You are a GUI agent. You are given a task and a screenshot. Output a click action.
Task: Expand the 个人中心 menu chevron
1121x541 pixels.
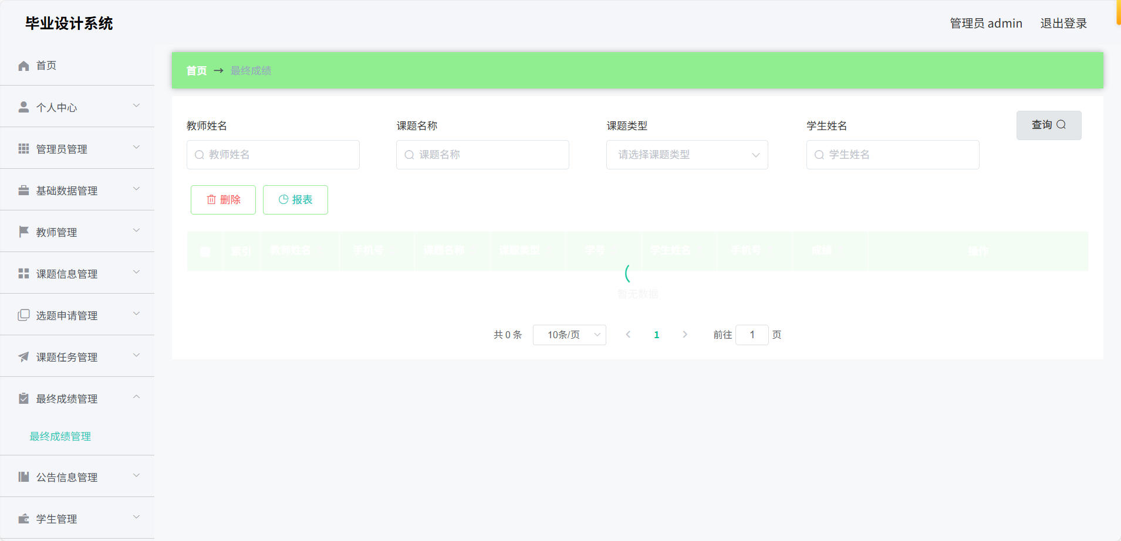click(x=136, y=106)
